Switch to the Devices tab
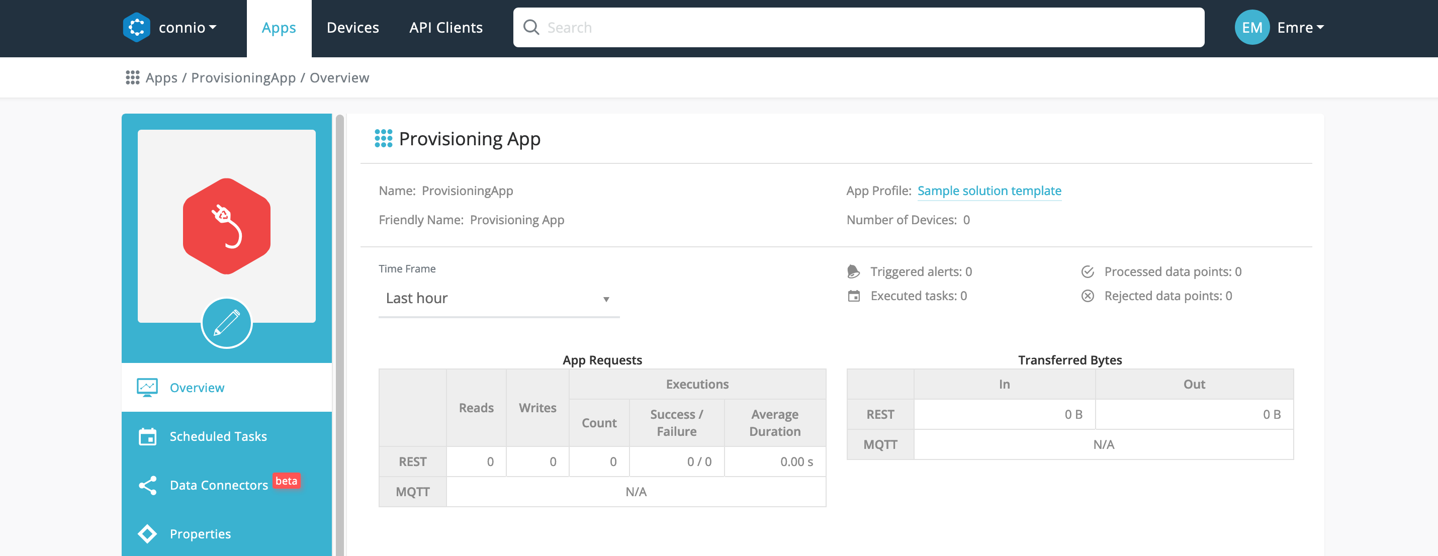The image size is (1438, 556). click(352, 27)
